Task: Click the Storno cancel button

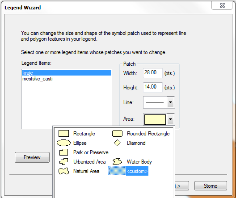Action: click(x=211, y=186)
